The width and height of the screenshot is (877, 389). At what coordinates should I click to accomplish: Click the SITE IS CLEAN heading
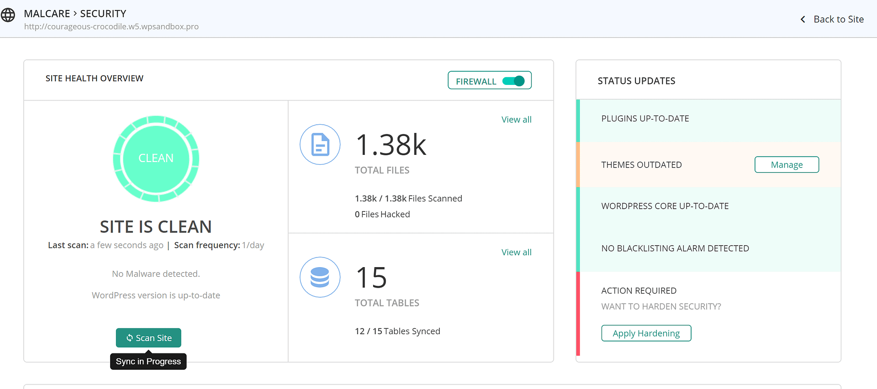click(x=156, y=227)
